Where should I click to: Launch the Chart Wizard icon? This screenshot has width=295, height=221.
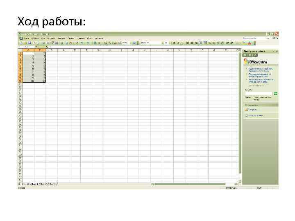coord(115,43)
